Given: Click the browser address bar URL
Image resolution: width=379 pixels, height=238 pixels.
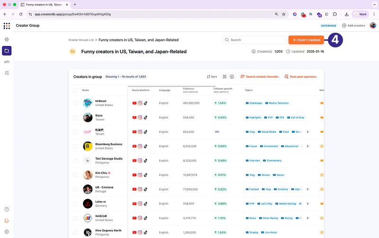Looking at the screenshot, I should (x=73, y=14).
